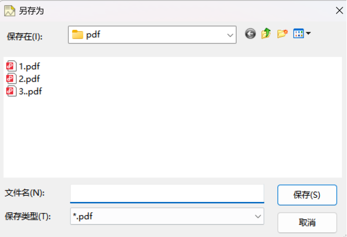Click the resize grip in dialog corner

(x=344, y=235)
